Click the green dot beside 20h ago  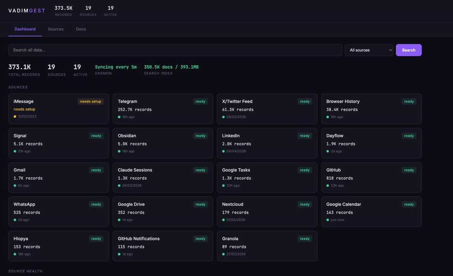[223, 186]
